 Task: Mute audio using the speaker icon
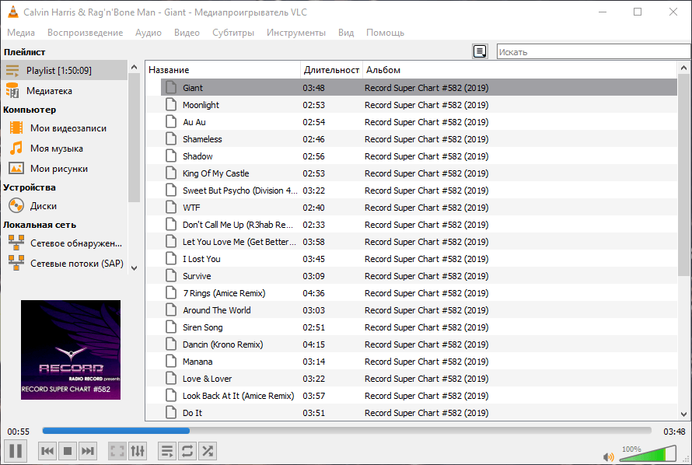(x=608, y=456)
